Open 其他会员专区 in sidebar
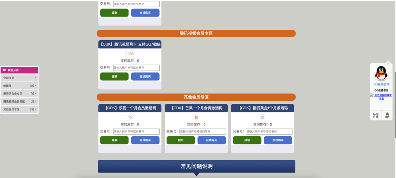Image resolution: width=396 pixels, height=178 pixels. (x=19, y=109)
